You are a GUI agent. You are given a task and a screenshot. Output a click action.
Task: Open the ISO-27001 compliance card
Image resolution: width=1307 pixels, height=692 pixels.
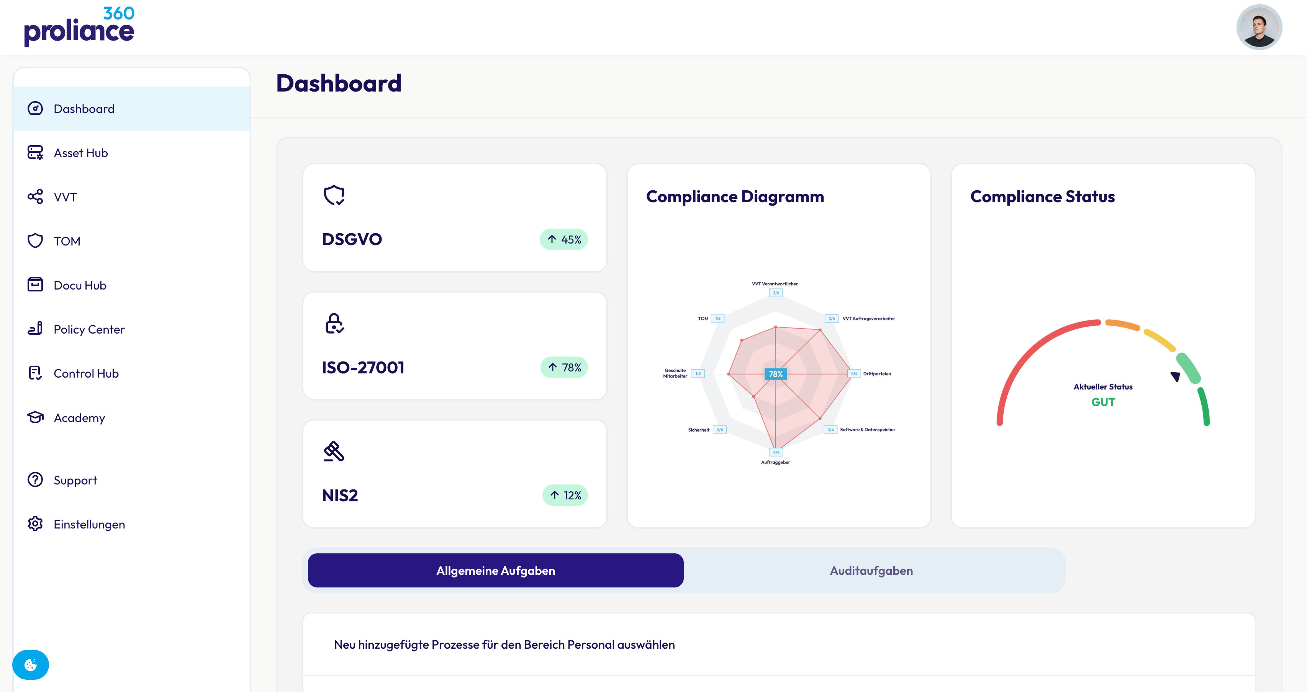pos(455,346)
